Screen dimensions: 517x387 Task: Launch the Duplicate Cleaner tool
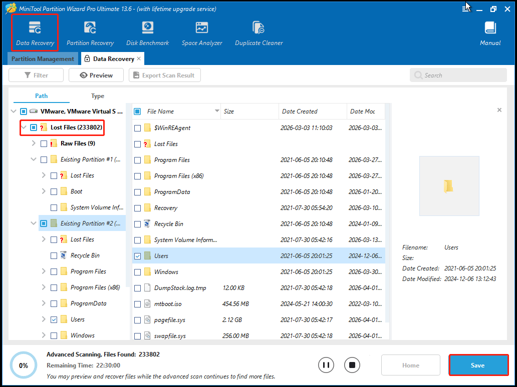point(259,33)
